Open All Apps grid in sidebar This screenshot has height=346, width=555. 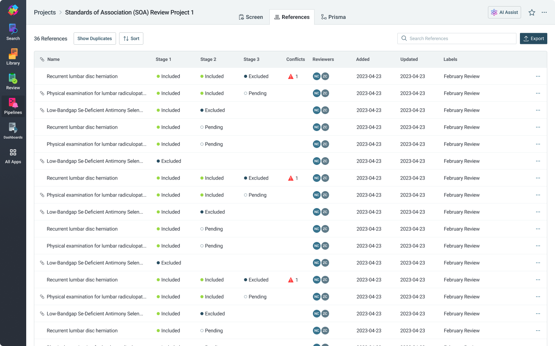click(13, 156)
